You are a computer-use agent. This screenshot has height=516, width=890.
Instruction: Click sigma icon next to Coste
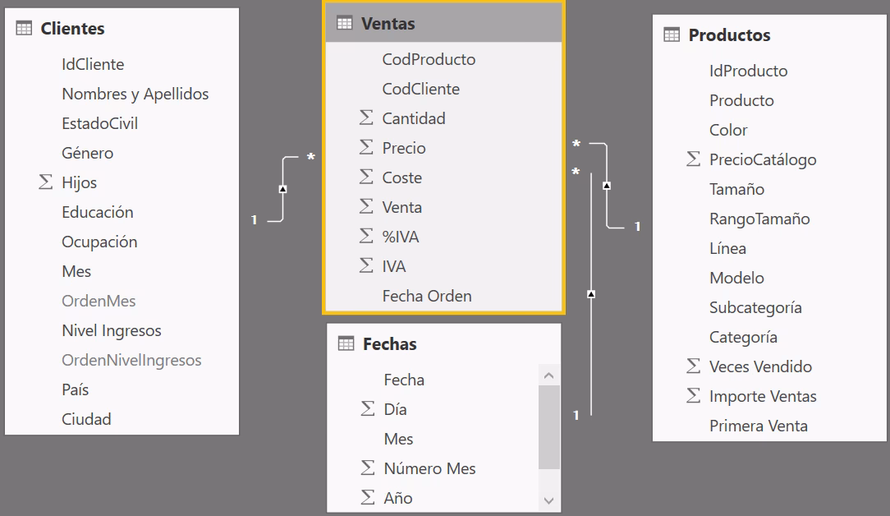(x=366, y=177)
